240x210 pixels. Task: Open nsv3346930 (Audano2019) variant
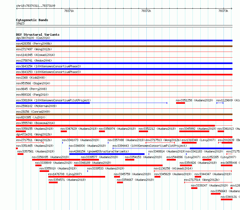point(87,146)
